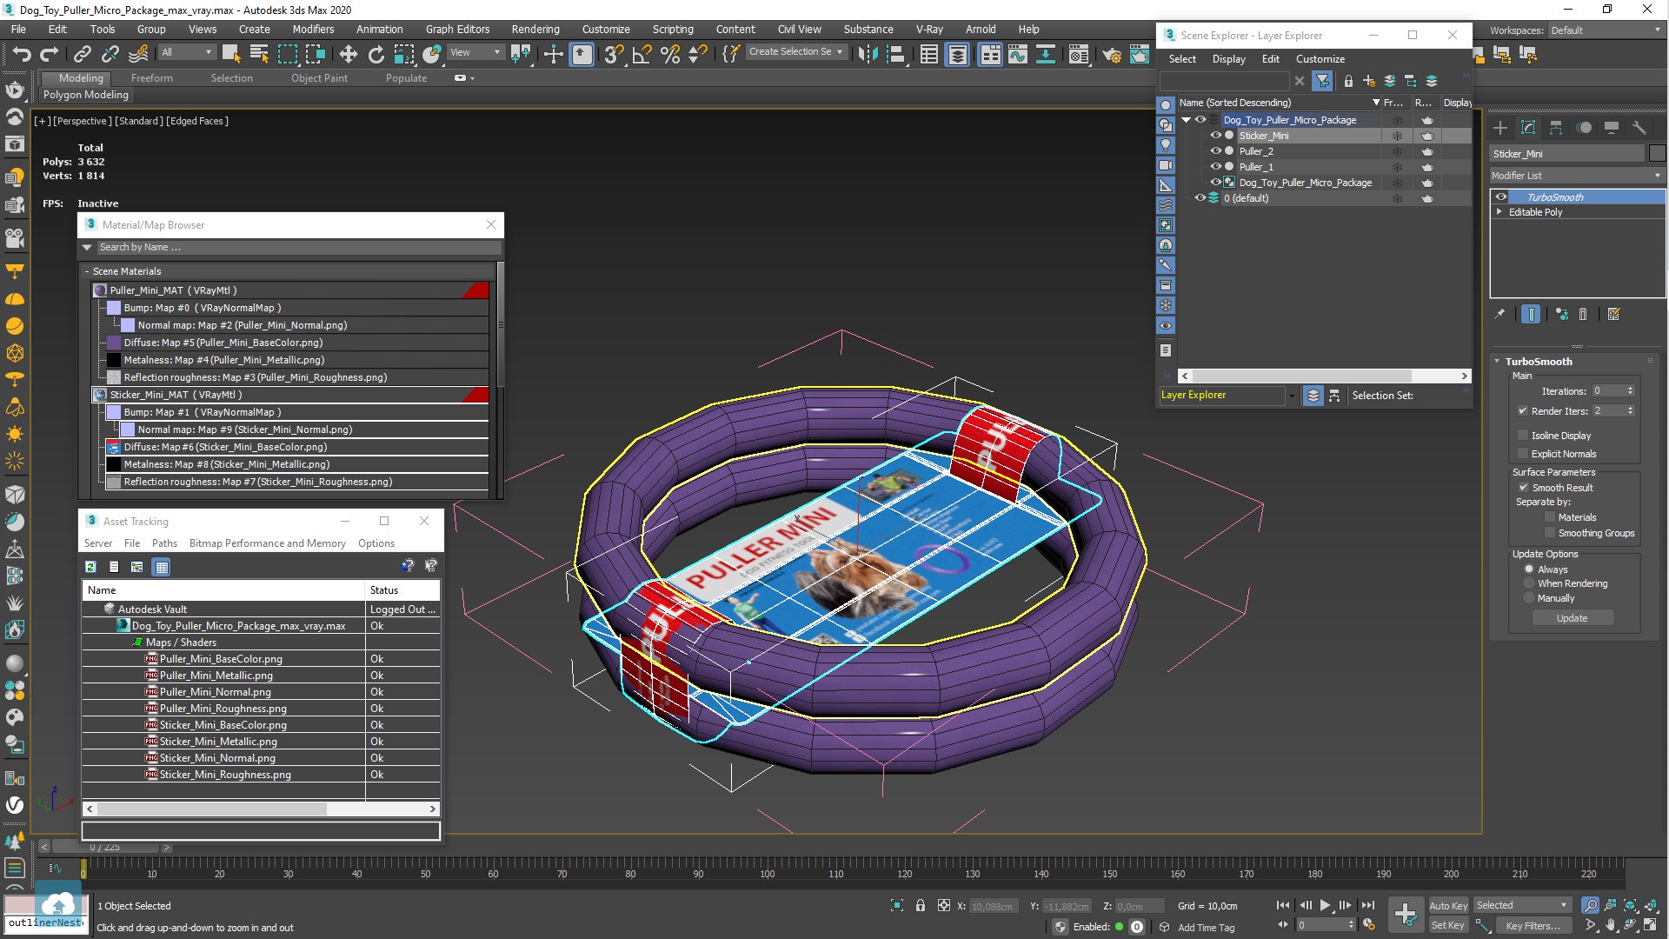The height and width of the screenshot is (939, 1669).
Task: Collapse the Dog_Toy_Puller_Micro_Package layer tree
Action: tap(1186, 120)
